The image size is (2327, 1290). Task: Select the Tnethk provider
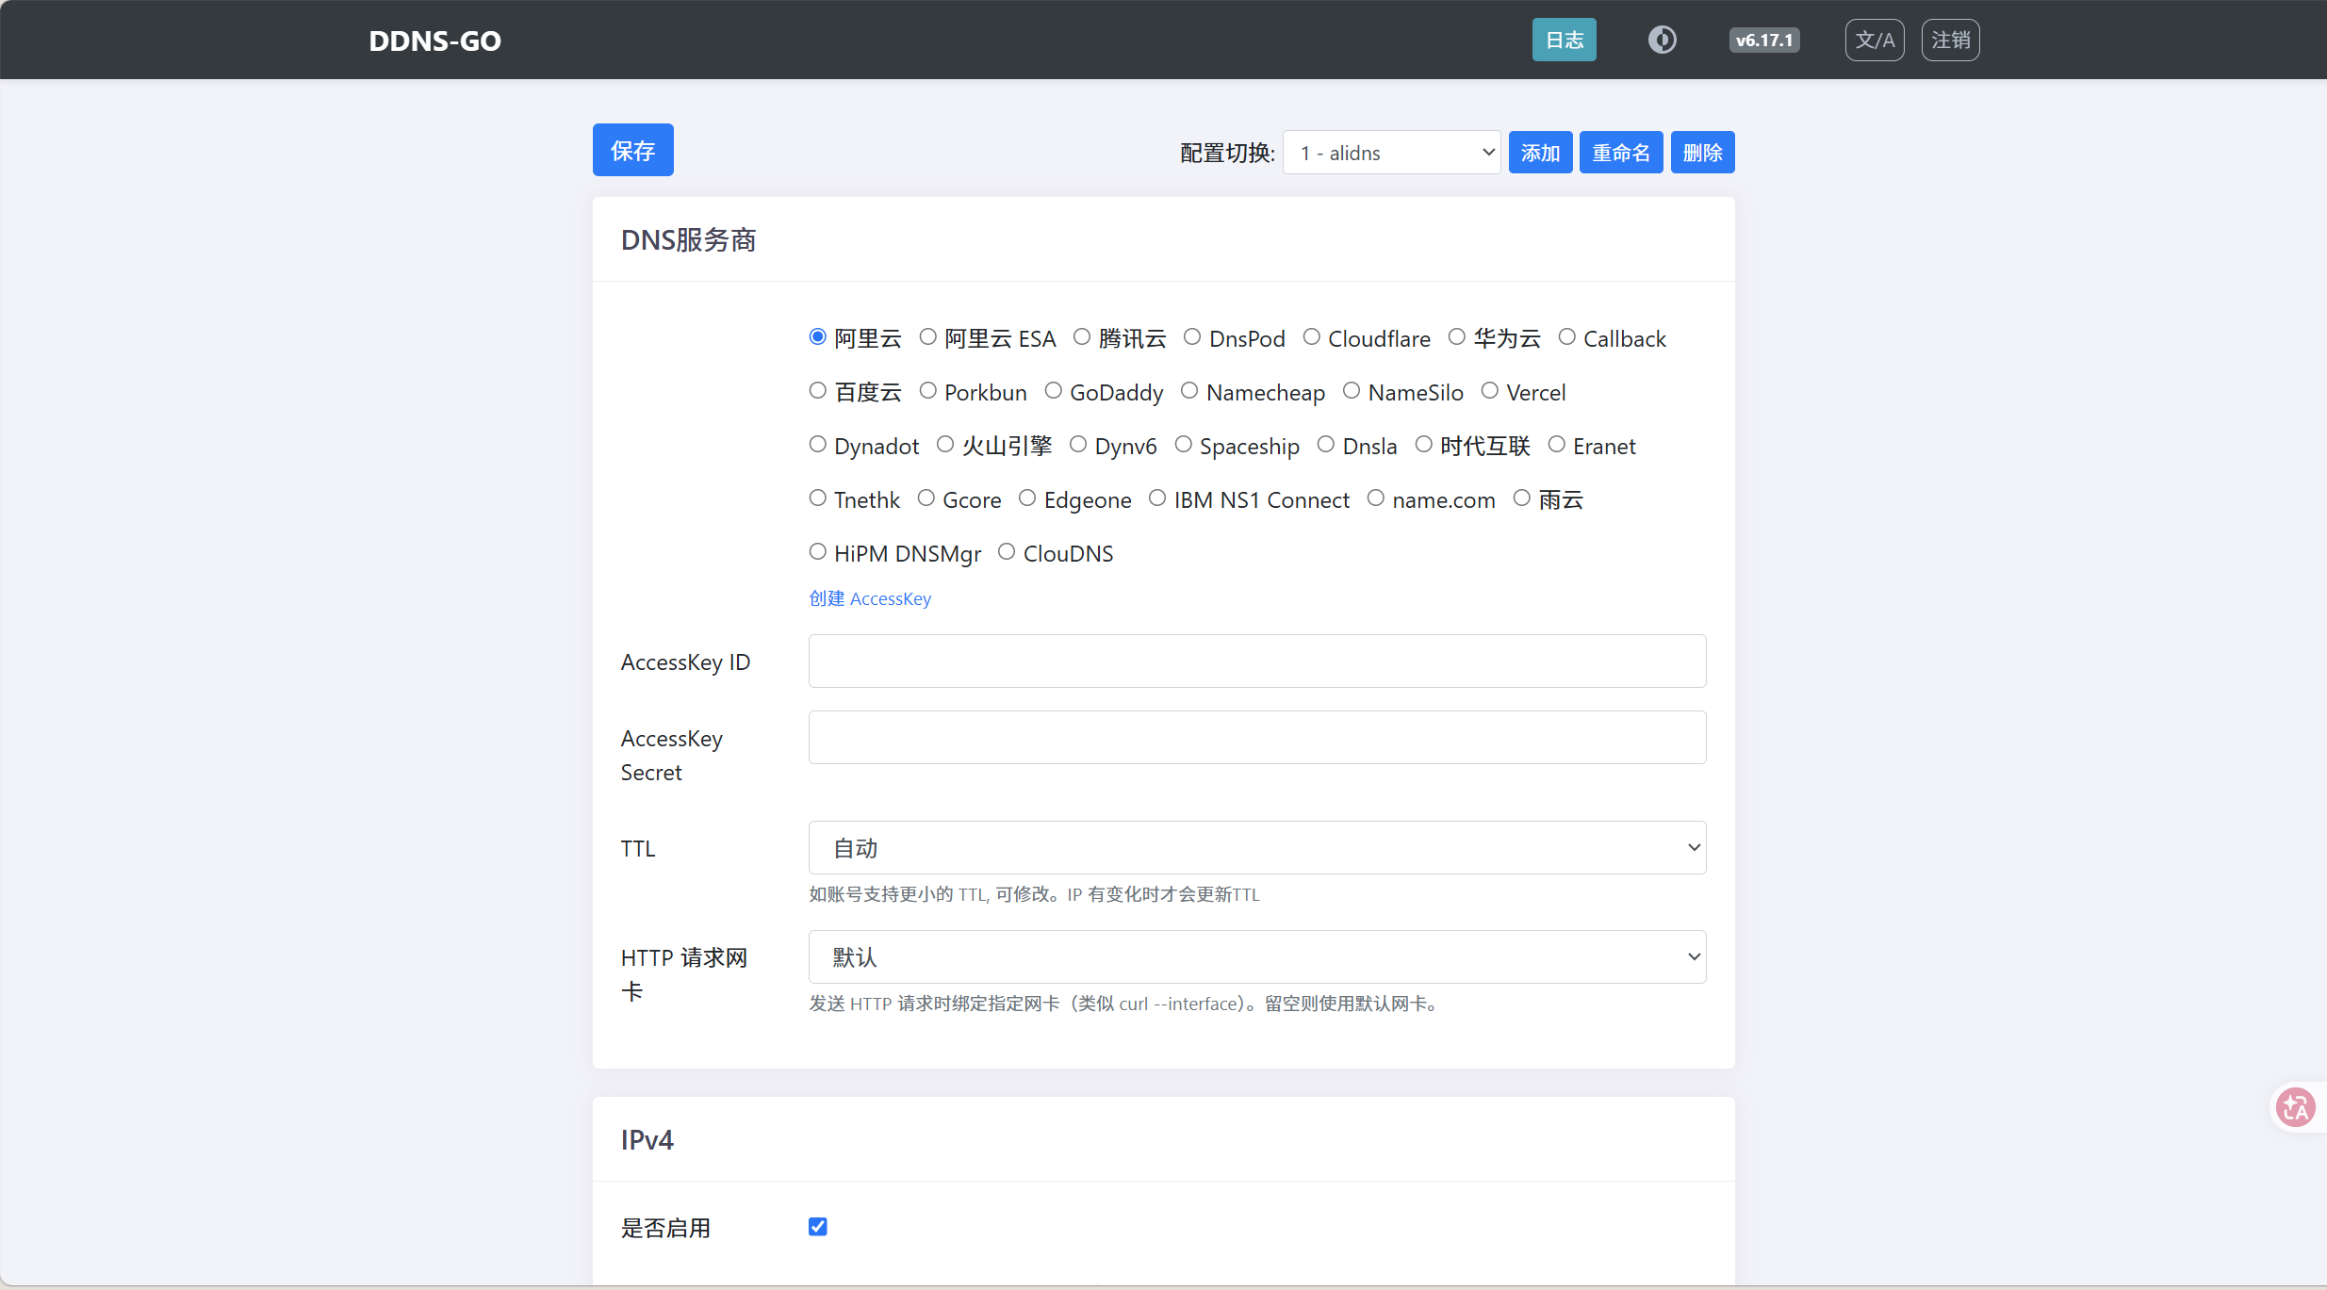coord(818,498)
